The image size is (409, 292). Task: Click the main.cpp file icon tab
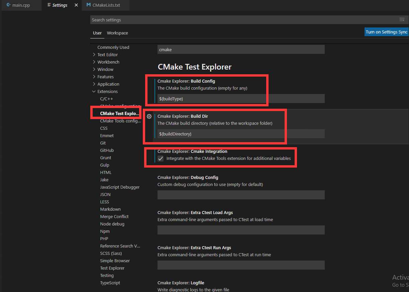9,5
